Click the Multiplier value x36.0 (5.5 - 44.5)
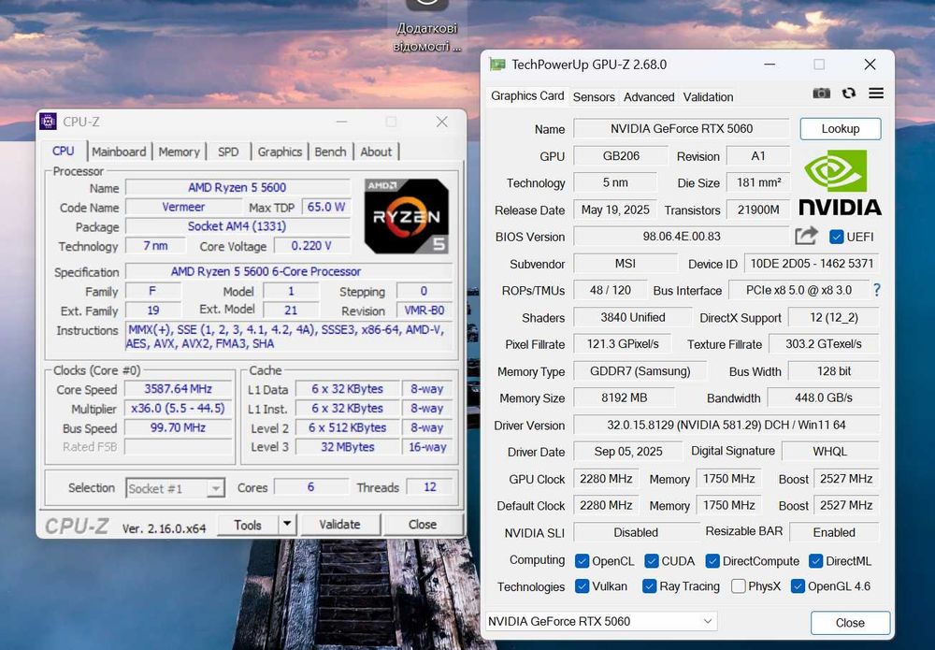 coord(179,409)
